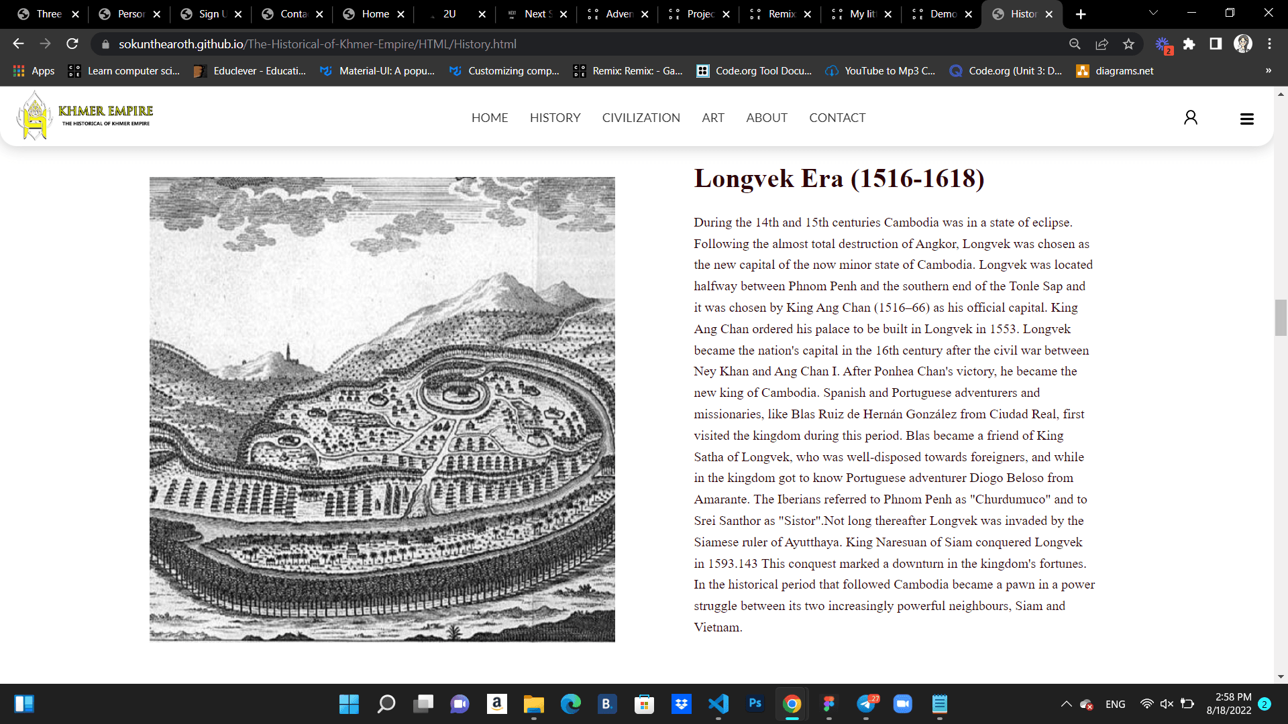Click the browser forward arrow
1288x724 pixels.
coord(45,44)
